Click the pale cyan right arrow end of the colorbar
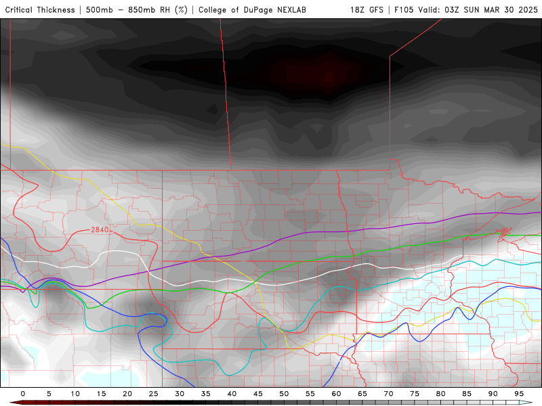This screenshot has height=406, width=542. [x=526, y=403]
